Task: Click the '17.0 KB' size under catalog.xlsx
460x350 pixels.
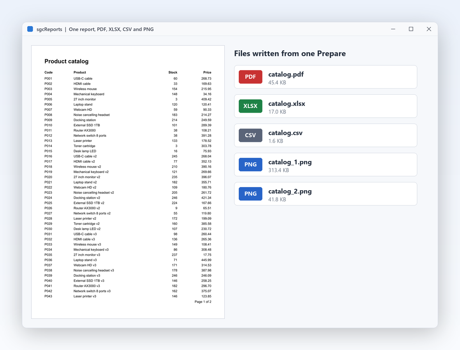Action: click(277, 111)
